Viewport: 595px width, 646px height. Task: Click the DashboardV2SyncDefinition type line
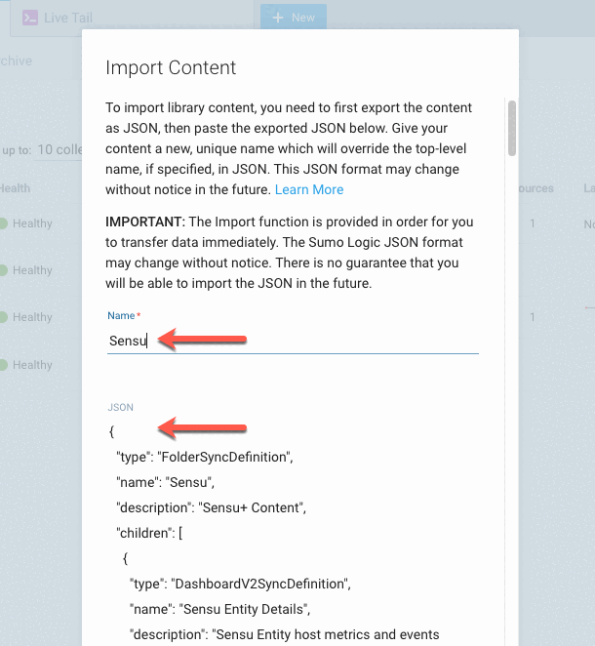pyautogui.click(x=240, y=584)
